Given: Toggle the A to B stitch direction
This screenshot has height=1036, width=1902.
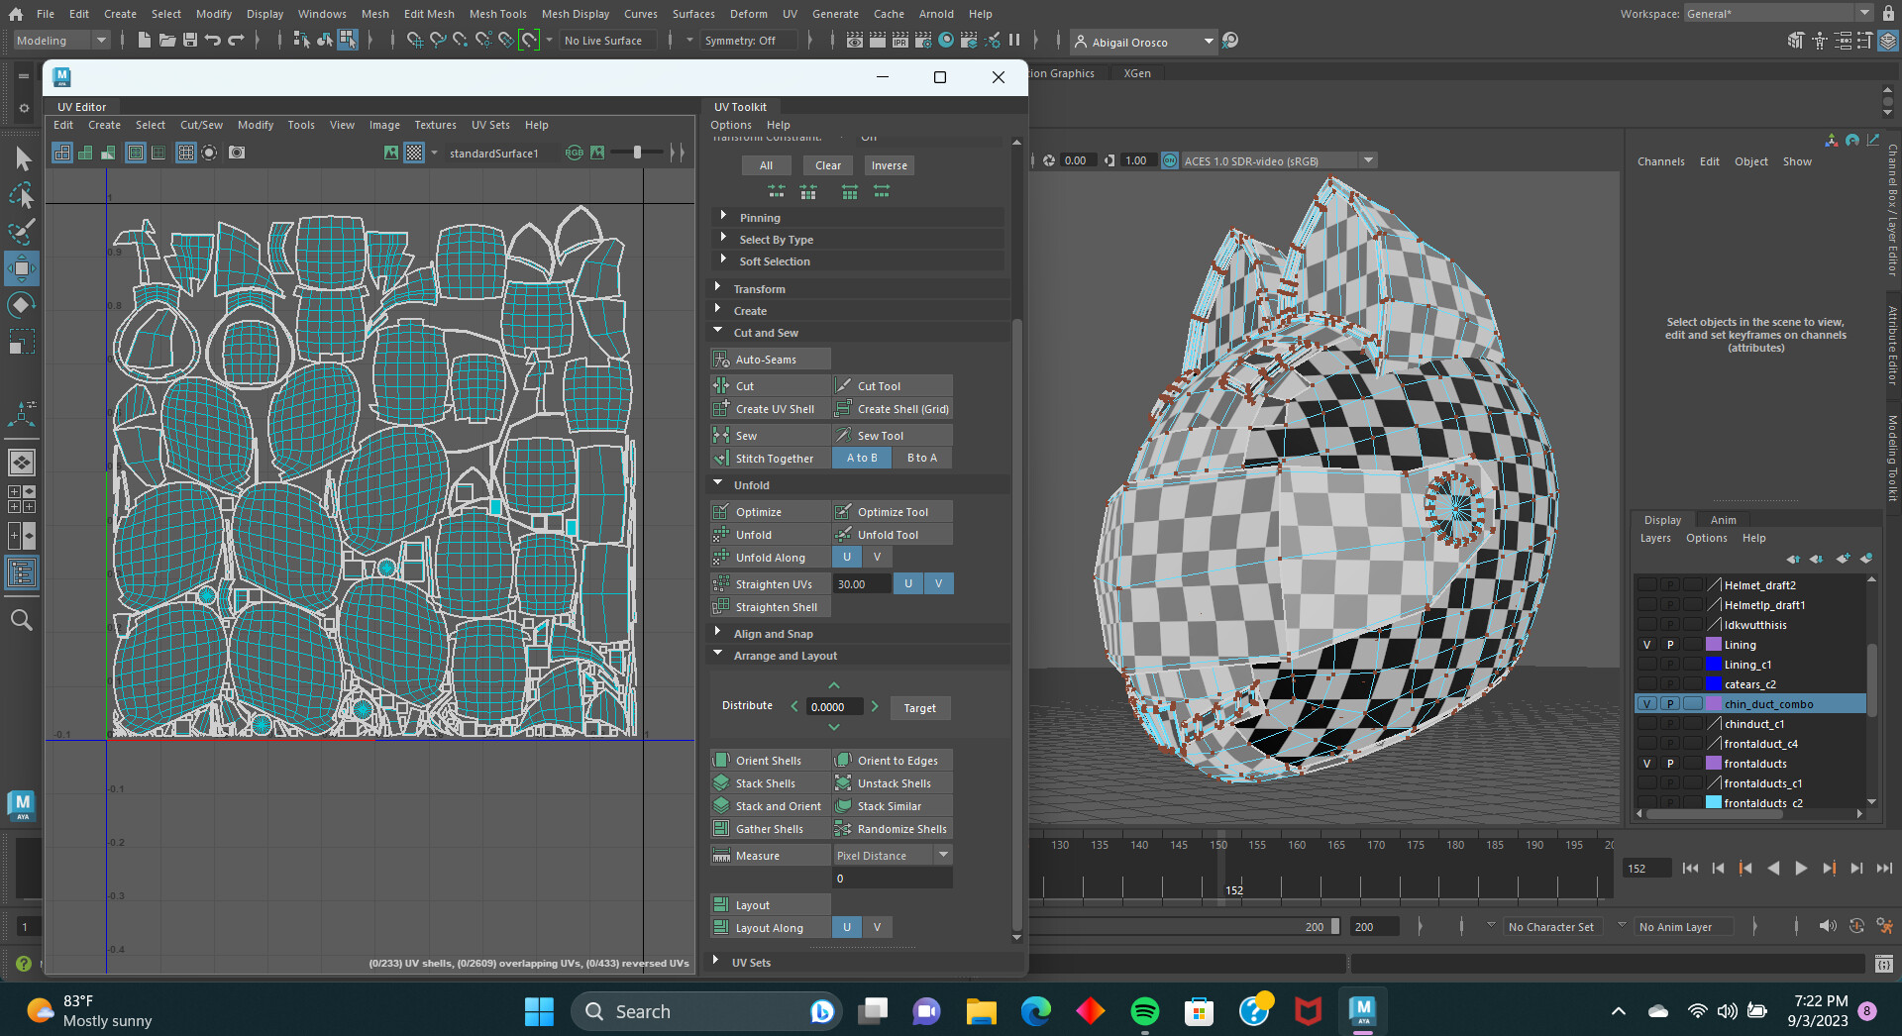Looking at the screenshot, I should (862, 458).
